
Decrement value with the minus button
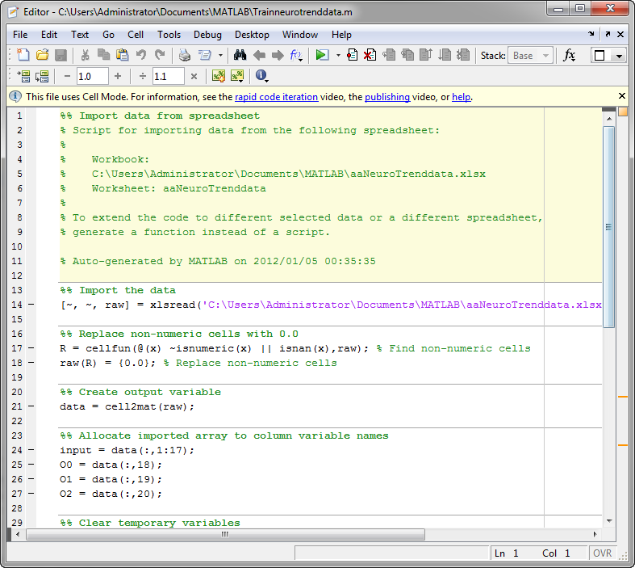[67, 76]
